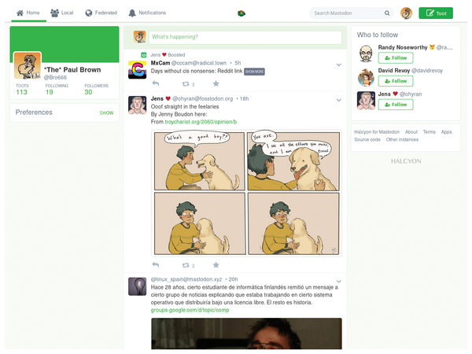472x354 pixels.
Task: Follow Jens in Who to follow
Action: pyautogui.click(x=396, y=105)
